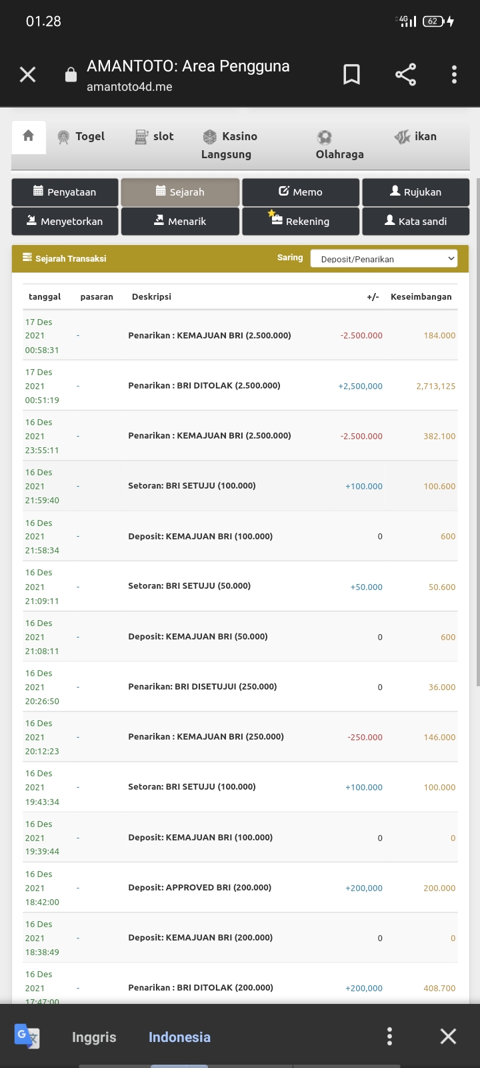Image resolution: width=480 pixels, height=1068 pixels.
Task: Click the Penyataan button
Action: click(x=65, y=192)
